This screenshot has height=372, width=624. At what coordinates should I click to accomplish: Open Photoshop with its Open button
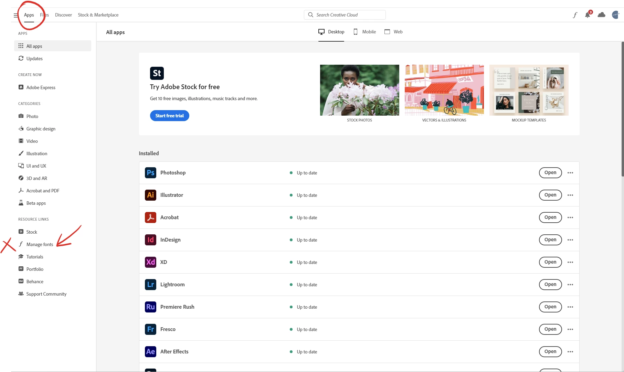[x=550, y=173]
